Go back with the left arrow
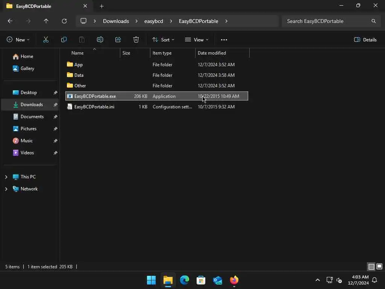The height and width of the screenshot is (289, 385). 10,21
